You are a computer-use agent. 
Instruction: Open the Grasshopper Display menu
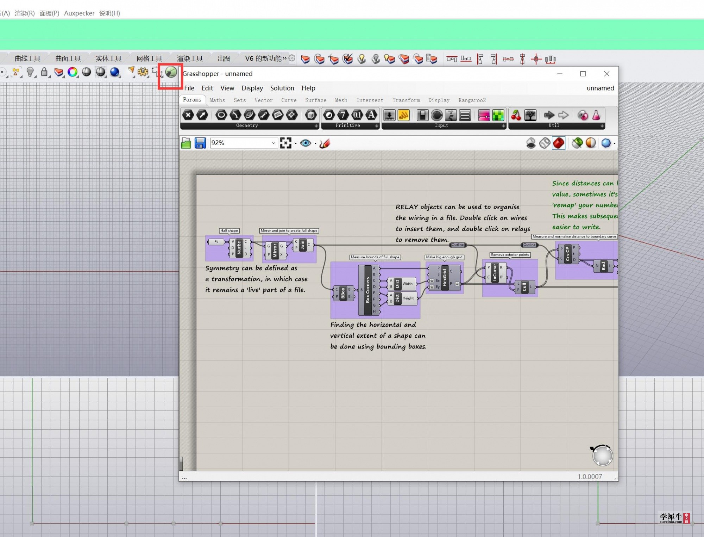click(x=252, y=88)
